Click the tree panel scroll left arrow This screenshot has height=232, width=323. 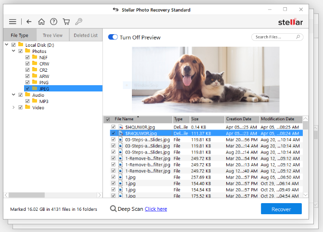coord(6,195)
